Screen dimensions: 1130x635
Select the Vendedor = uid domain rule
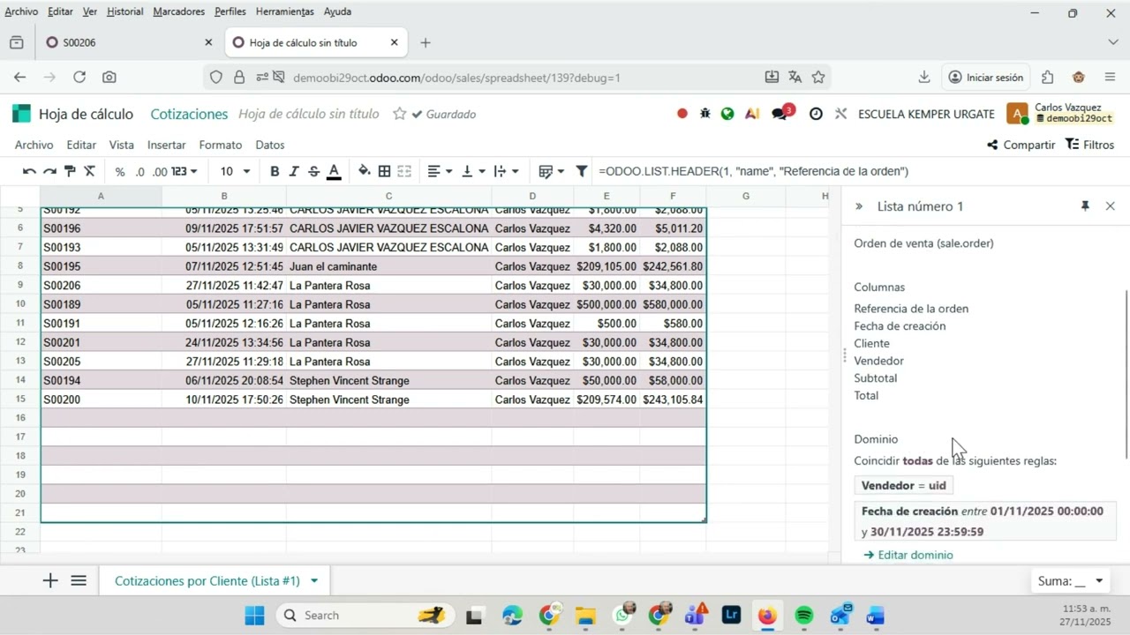(903, 485)
